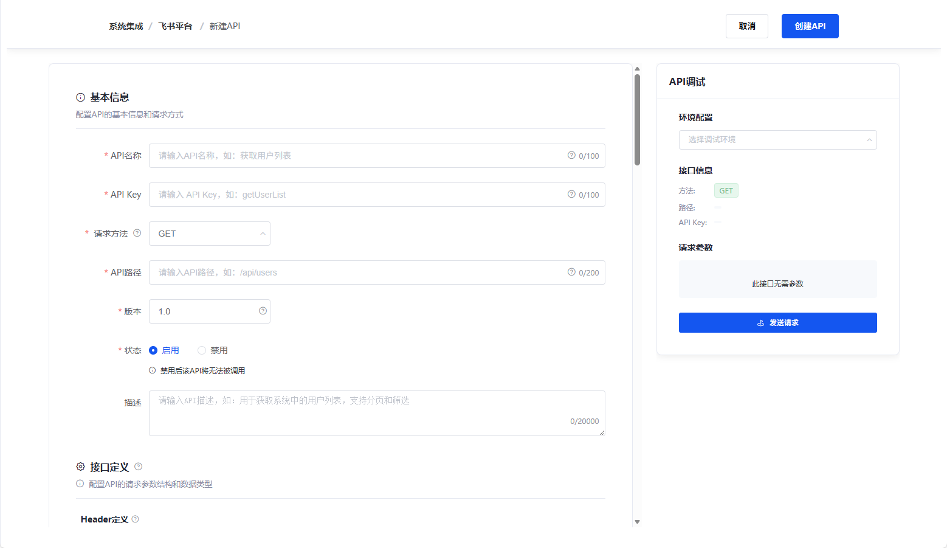Click the GET method tag in 接口信息

[726, 190]
